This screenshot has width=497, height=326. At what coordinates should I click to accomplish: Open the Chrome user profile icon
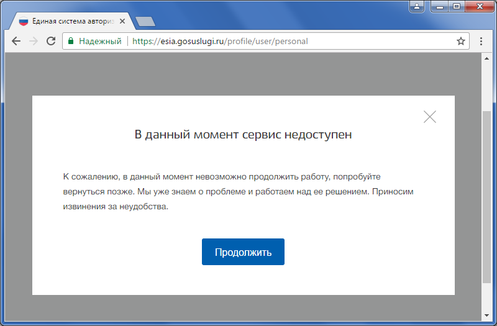417,6
